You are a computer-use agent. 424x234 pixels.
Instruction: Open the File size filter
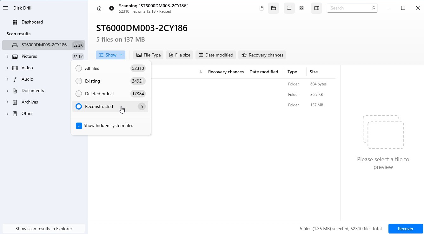coord(180,55)
